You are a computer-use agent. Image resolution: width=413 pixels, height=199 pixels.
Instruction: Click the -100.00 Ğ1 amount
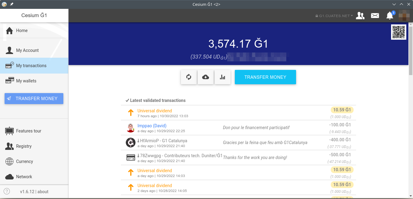[x=340, y=125]
